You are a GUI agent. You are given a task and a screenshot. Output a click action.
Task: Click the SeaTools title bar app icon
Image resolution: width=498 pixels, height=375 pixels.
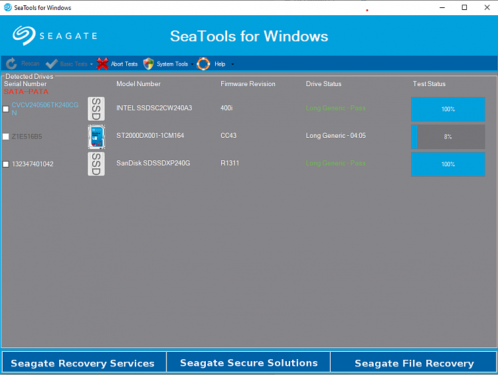pyautogui.click(x=7, y=7)
